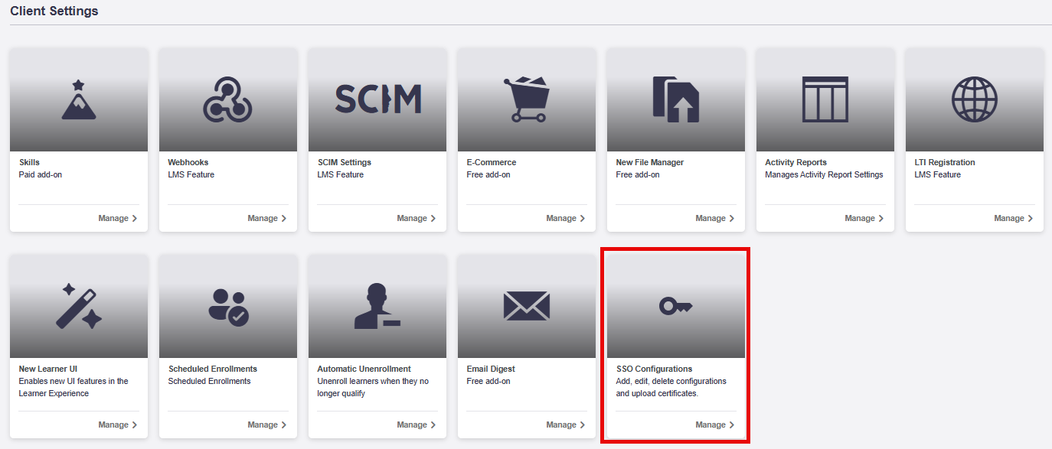Open the Scheduled Enrollments users icon

[228, 307]
